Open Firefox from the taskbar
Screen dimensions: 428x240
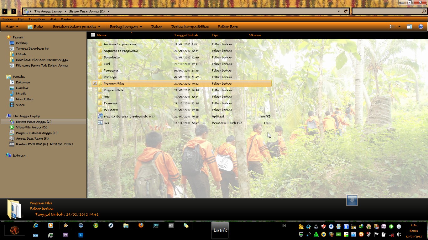[x=141, y=225]
